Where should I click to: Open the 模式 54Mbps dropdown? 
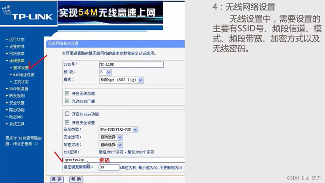[x=121, y=80]
